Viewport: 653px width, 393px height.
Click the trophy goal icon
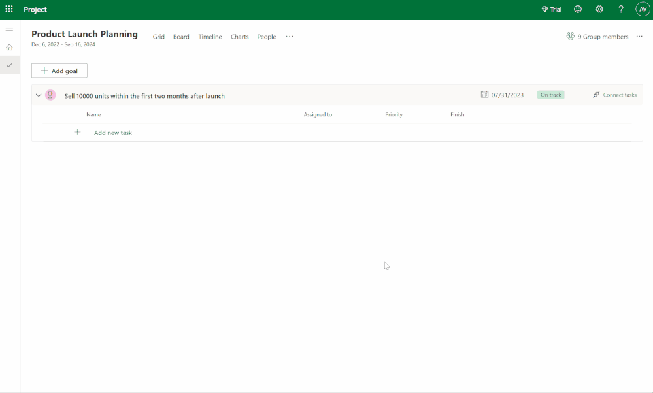coord(50,95)
